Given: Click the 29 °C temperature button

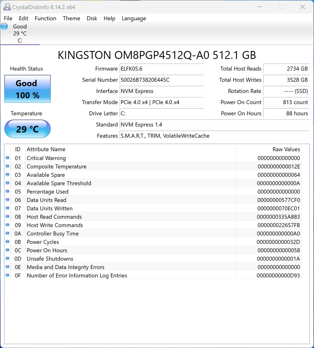Looking at the screenshot, I should 28,129.
